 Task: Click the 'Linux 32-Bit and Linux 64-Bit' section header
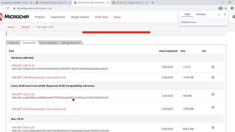pyautogui.click(x=53, y=86)
